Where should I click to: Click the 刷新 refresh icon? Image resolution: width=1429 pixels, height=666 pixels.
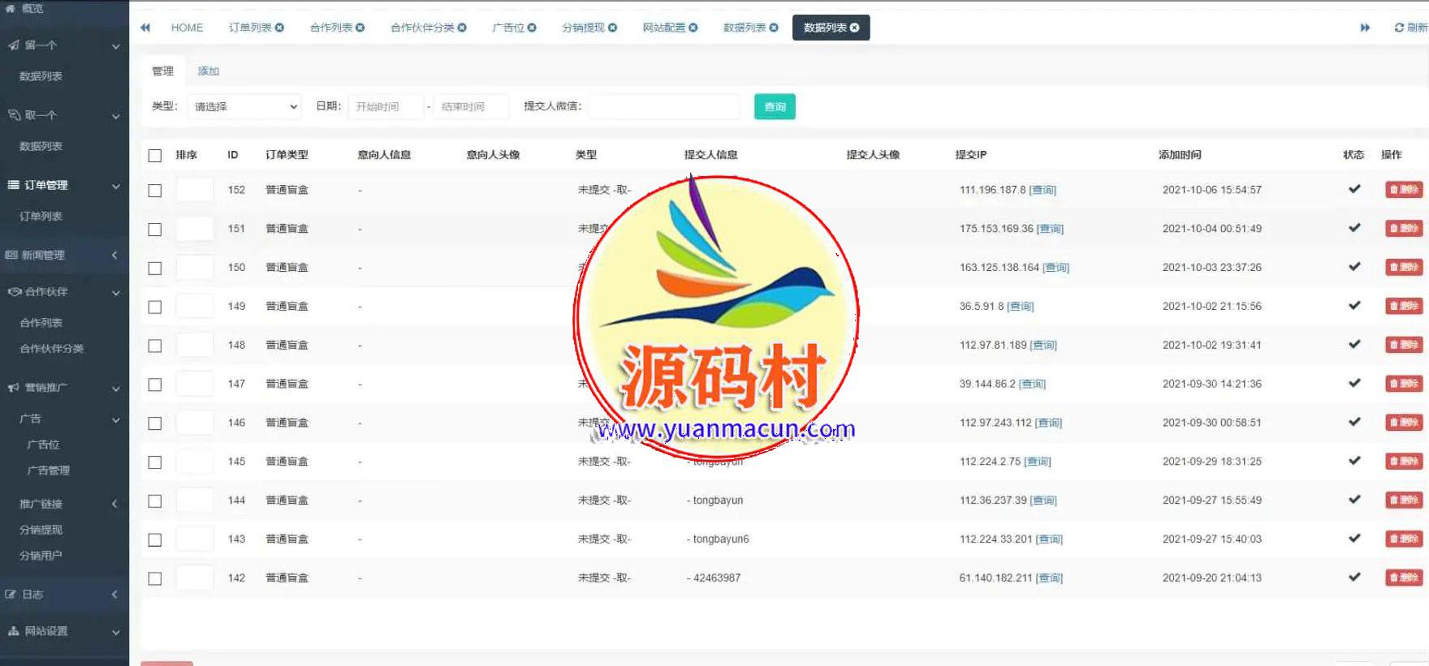pos(1399,28)
